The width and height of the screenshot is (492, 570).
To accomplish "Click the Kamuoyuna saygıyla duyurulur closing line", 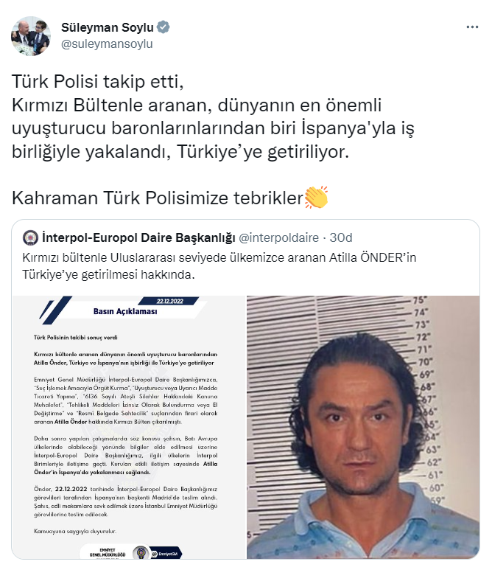I will (75, 531).
